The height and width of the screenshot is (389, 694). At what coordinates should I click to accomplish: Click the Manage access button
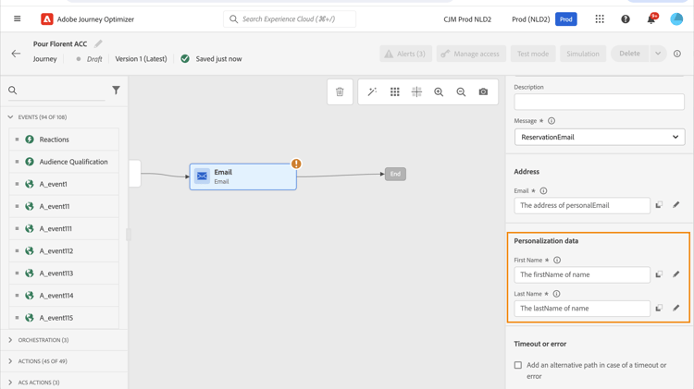tap(471, 54)
